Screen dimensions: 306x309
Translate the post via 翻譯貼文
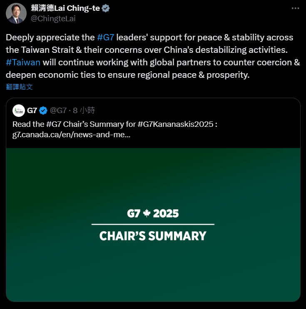(19, 87)
